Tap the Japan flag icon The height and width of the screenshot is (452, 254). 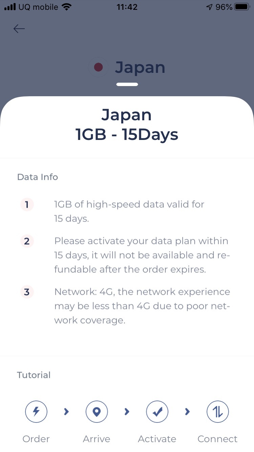[x=98, y=67]
